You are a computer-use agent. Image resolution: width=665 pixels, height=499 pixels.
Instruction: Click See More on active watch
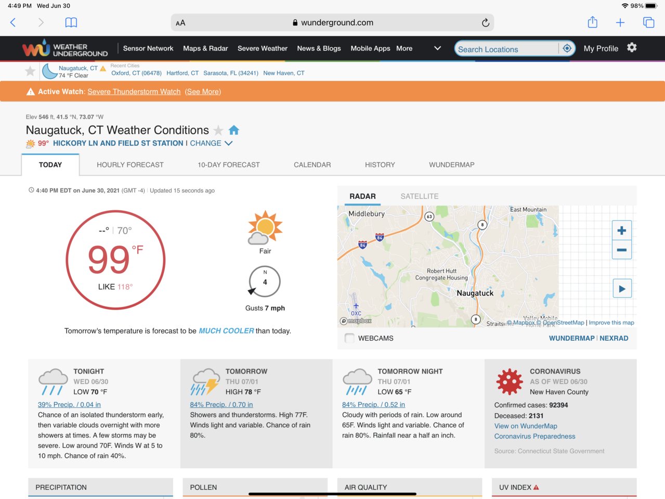203,92
